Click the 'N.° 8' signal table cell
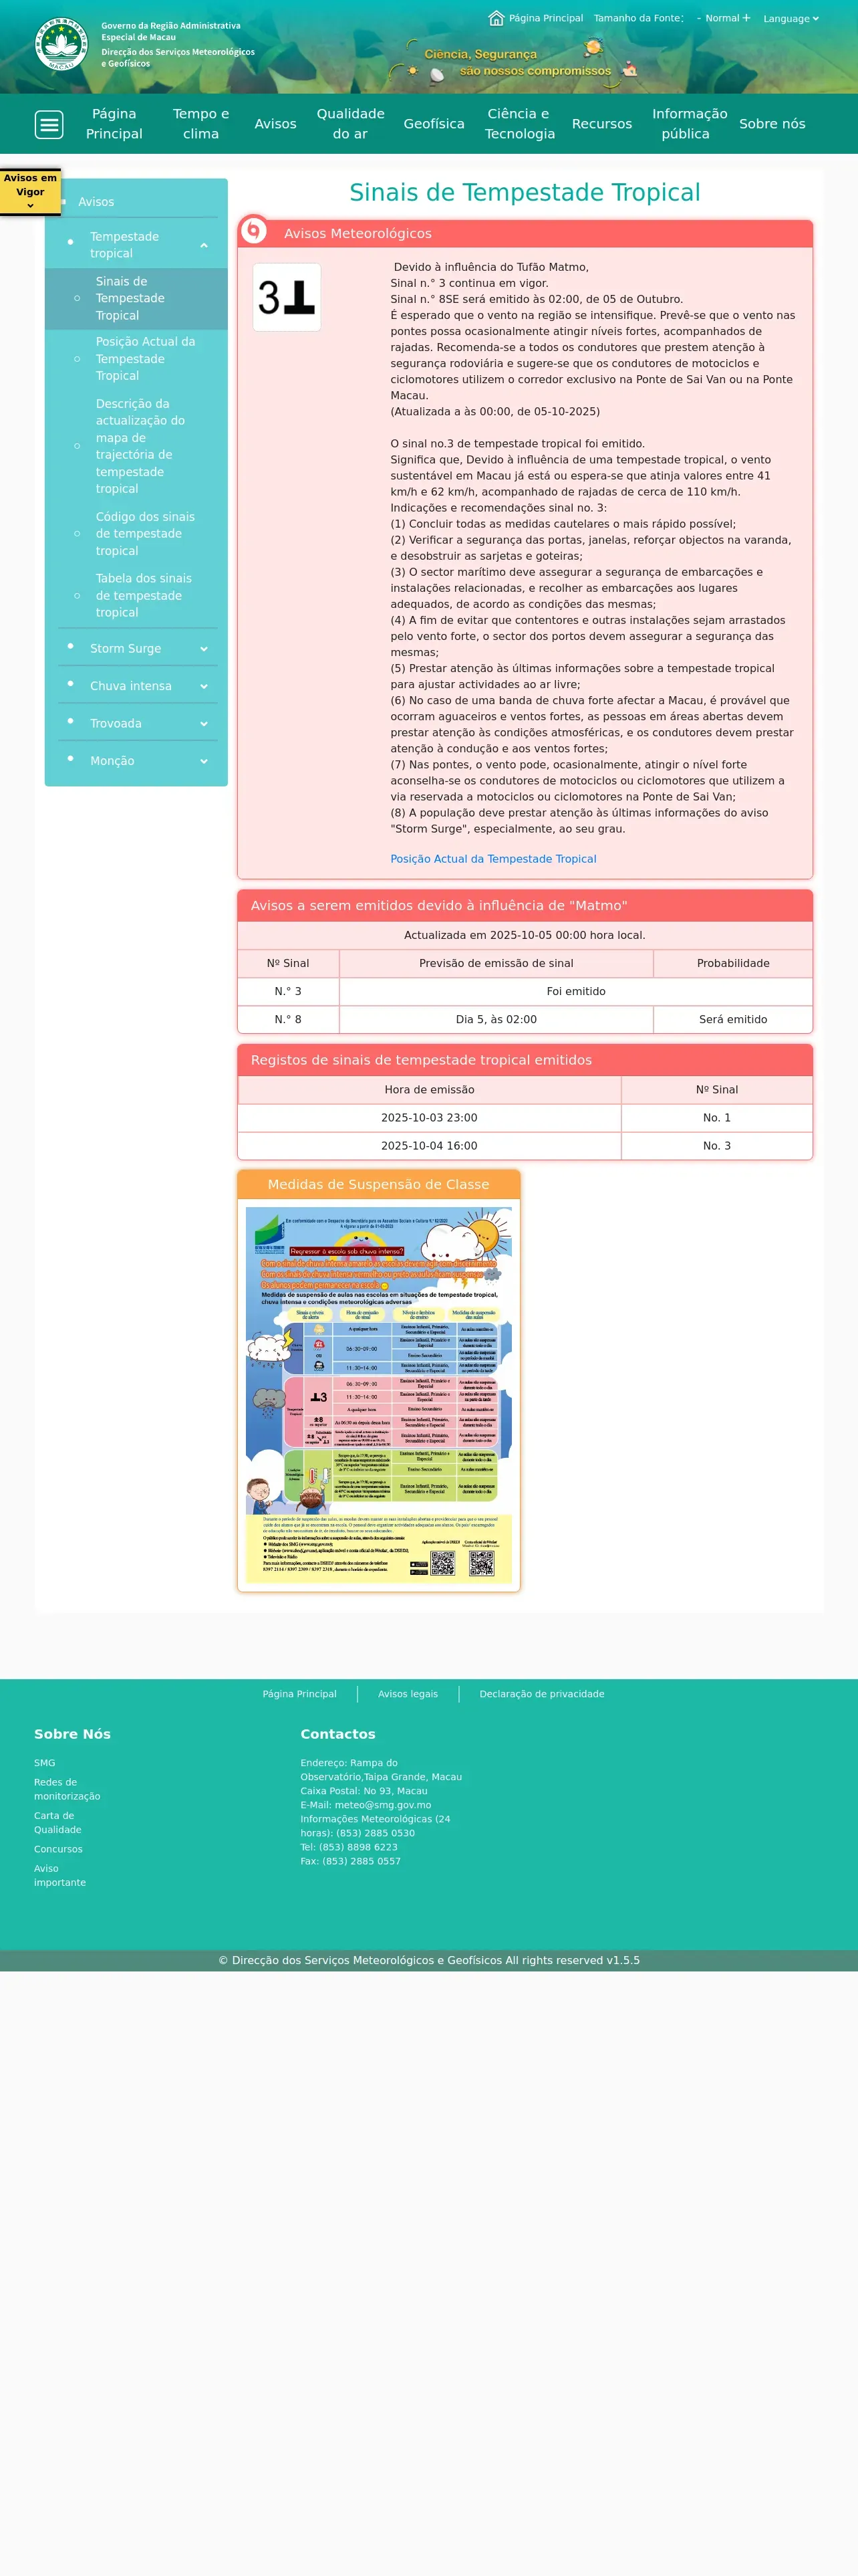 pyautogui.click(x=287, y=1019)
